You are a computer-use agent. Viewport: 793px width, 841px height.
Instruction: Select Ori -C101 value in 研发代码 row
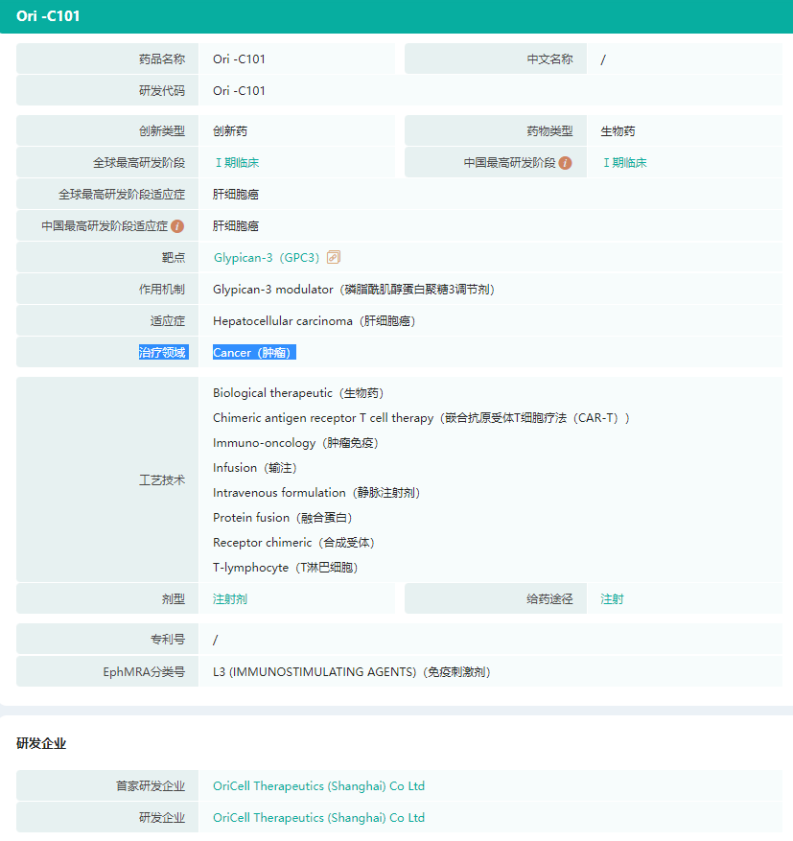pyautogui.click(x=239, y=91)
